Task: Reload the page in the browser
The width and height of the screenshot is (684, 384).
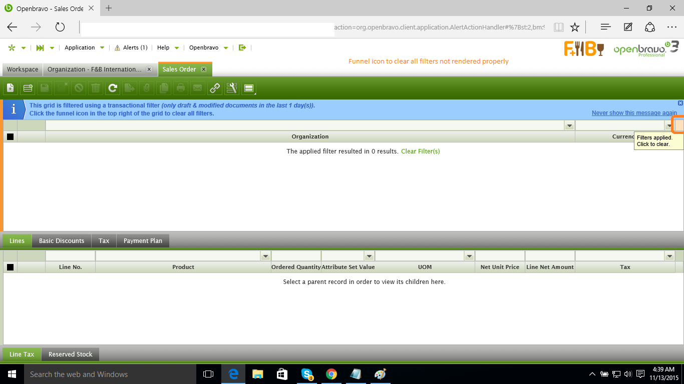Action: pos(60,27)
